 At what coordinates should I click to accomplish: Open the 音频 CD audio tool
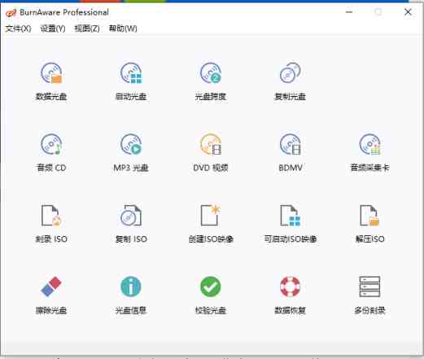[x=51, y=152]
